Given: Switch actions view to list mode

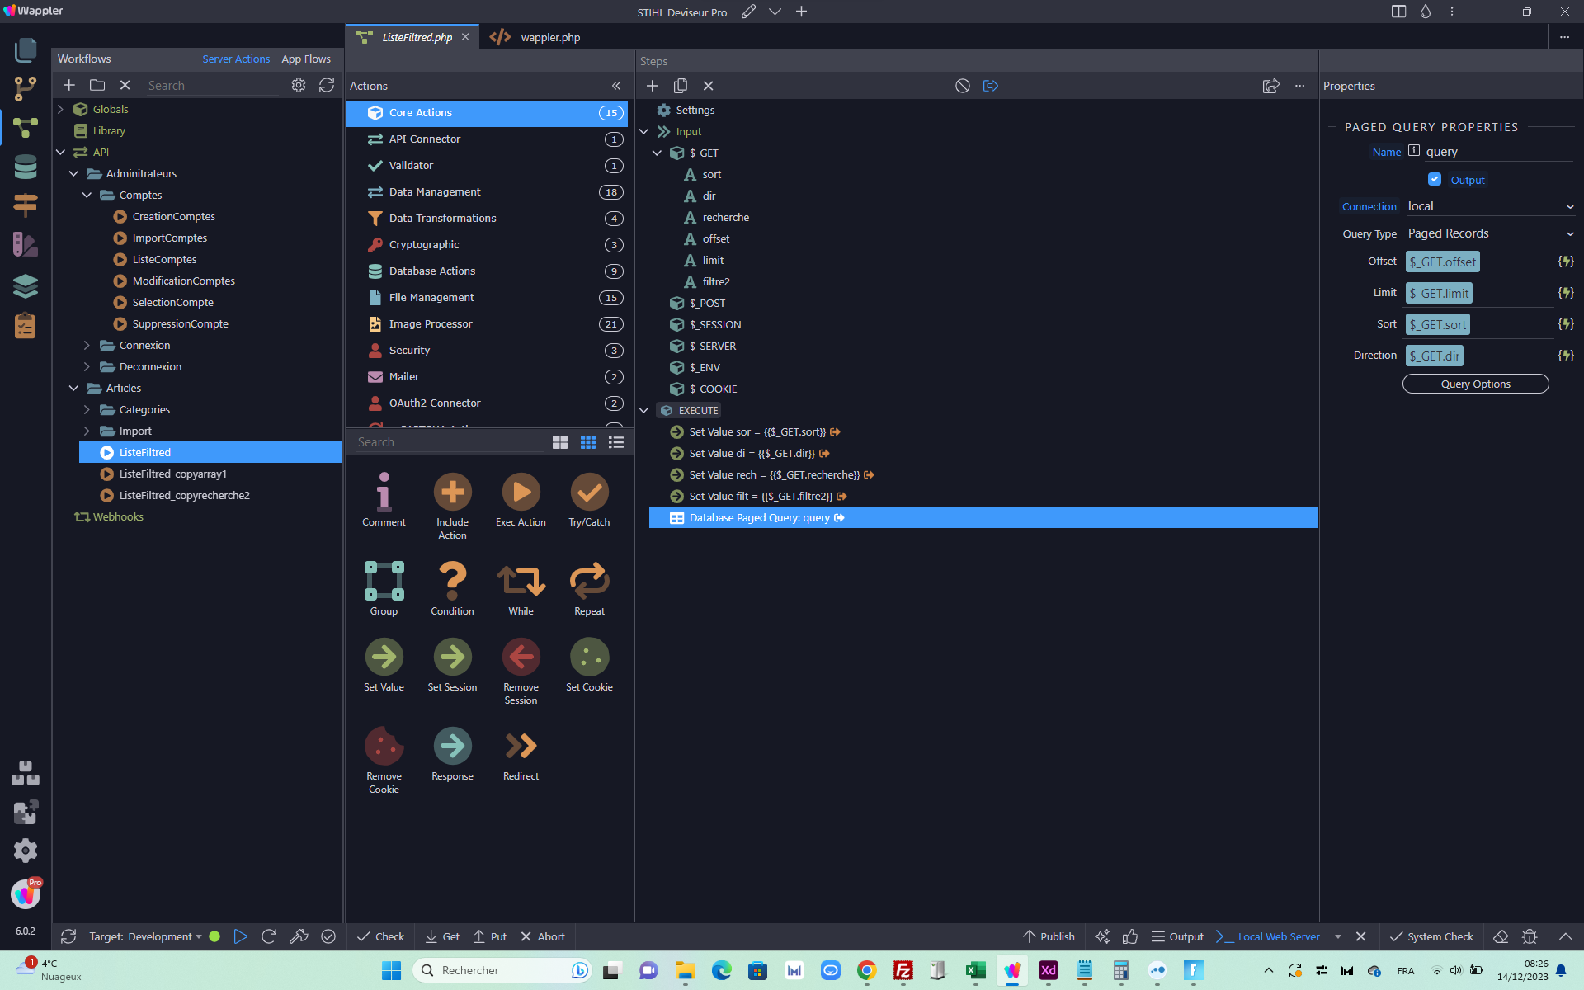Looking at the screenshot, I should coord(615,442).
